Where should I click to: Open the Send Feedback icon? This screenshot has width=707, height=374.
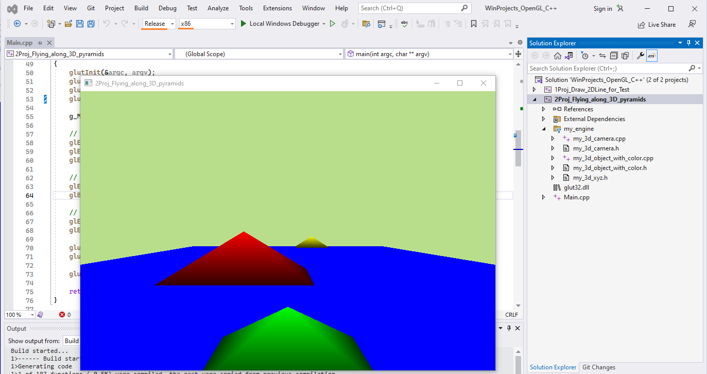tap(692, 24)
